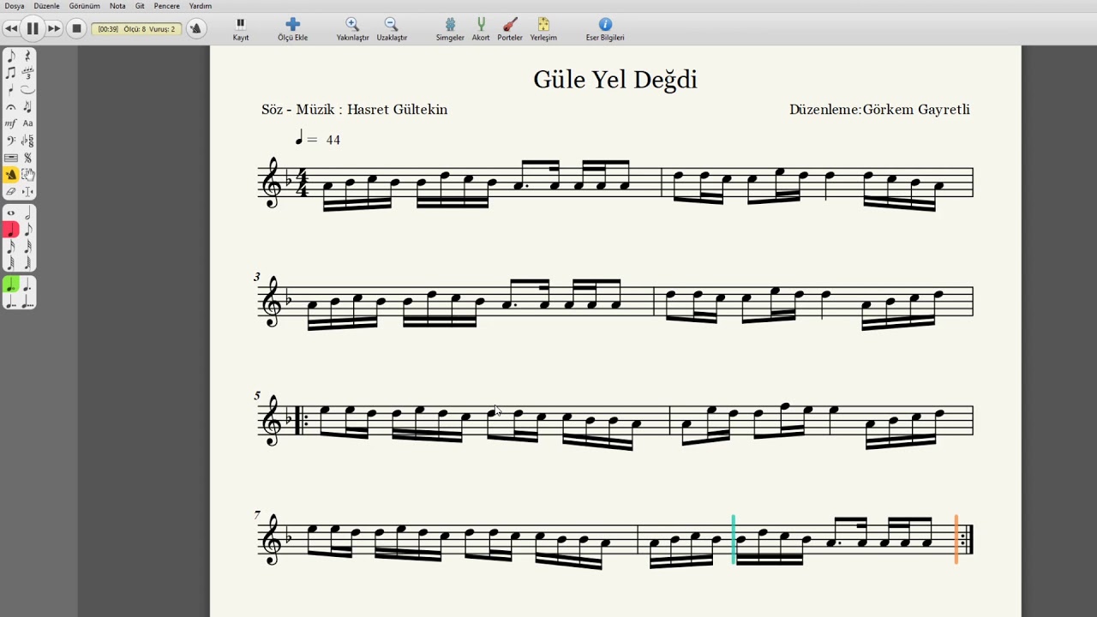
Task: Choose thirty-second note duration
Action: [x=27, y=247]
